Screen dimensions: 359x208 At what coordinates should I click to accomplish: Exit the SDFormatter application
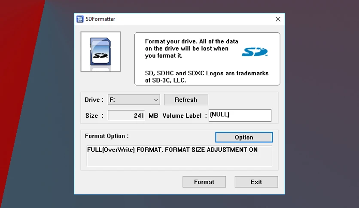256,182
